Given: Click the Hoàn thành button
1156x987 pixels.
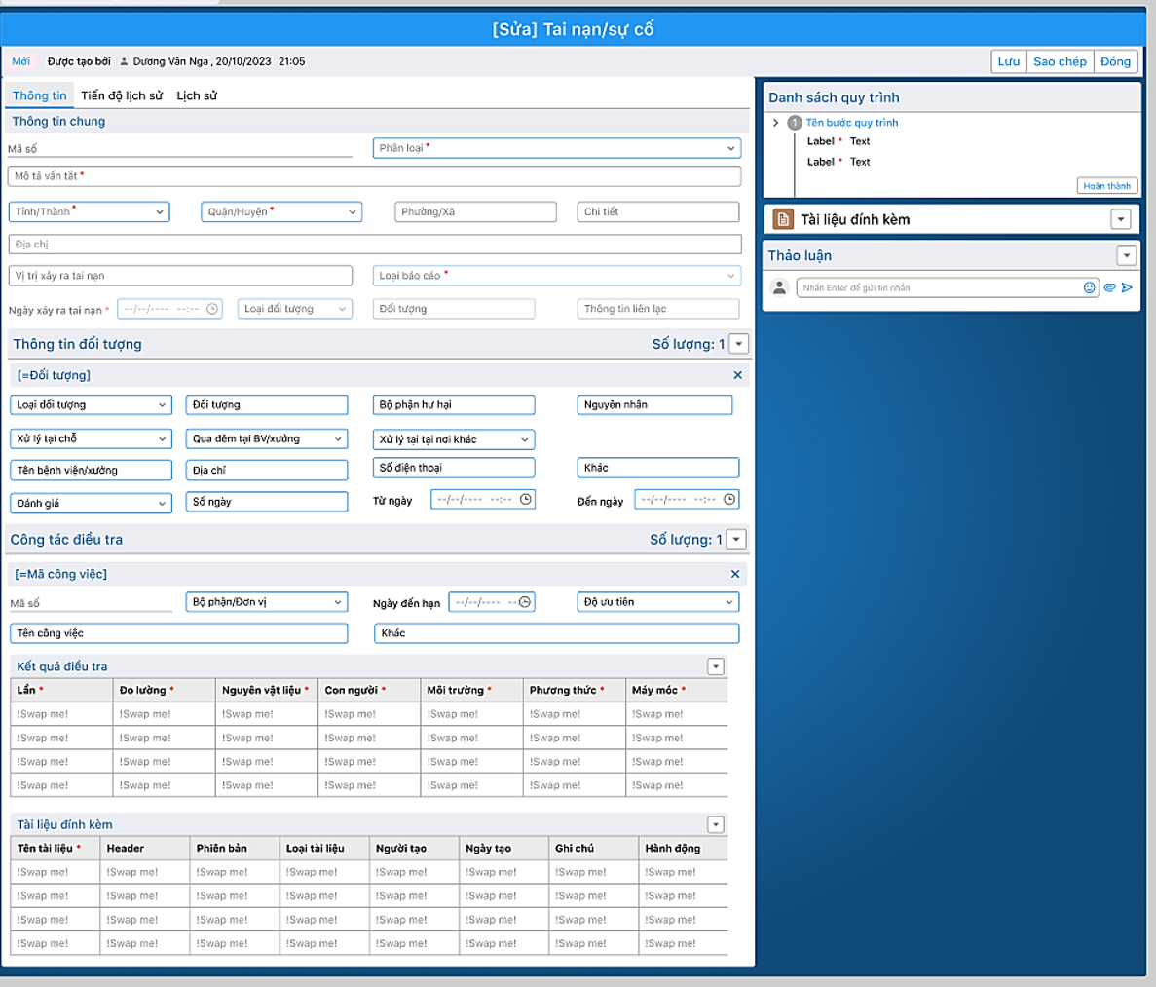Looking at the screenshot, I should [x=1106, y=186].
